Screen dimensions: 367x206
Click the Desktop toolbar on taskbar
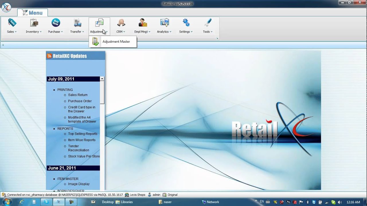point(108,202)
